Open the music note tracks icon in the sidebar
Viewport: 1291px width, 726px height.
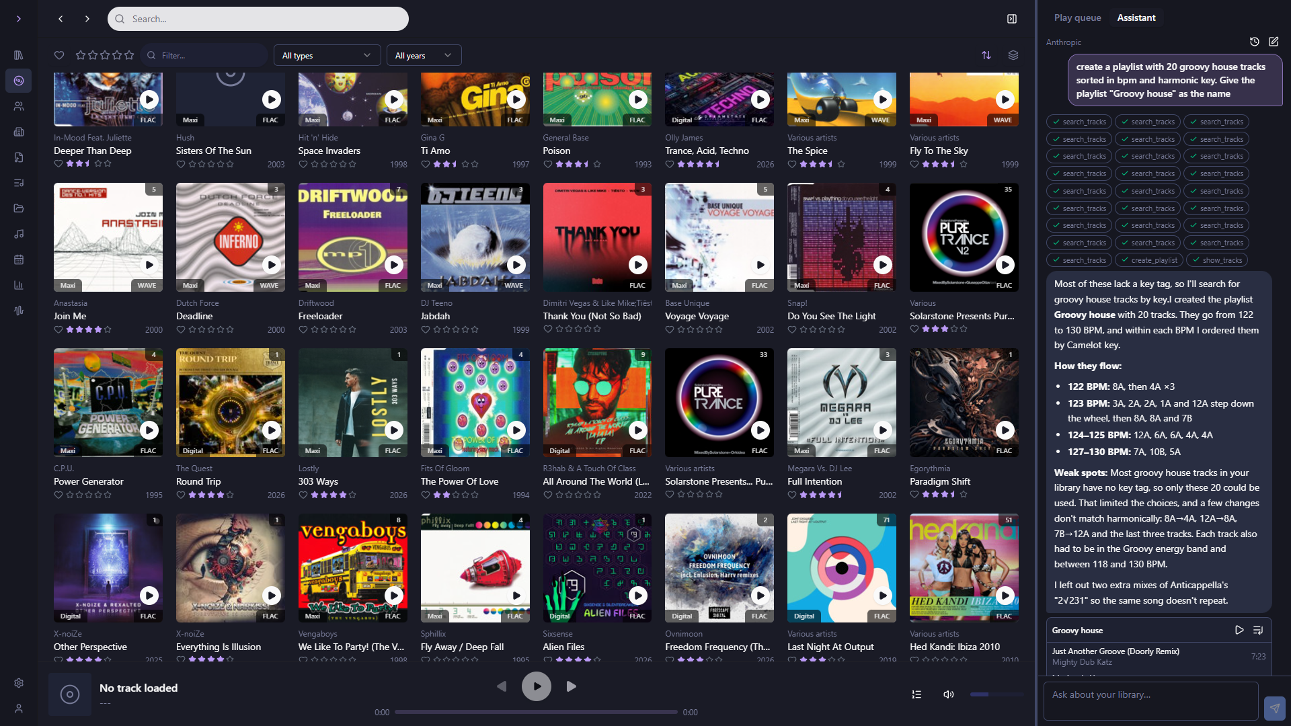19,234
